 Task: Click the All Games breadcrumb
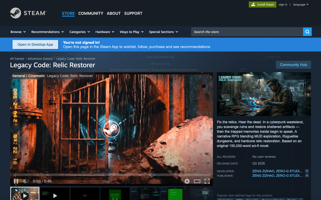(17, 58)
